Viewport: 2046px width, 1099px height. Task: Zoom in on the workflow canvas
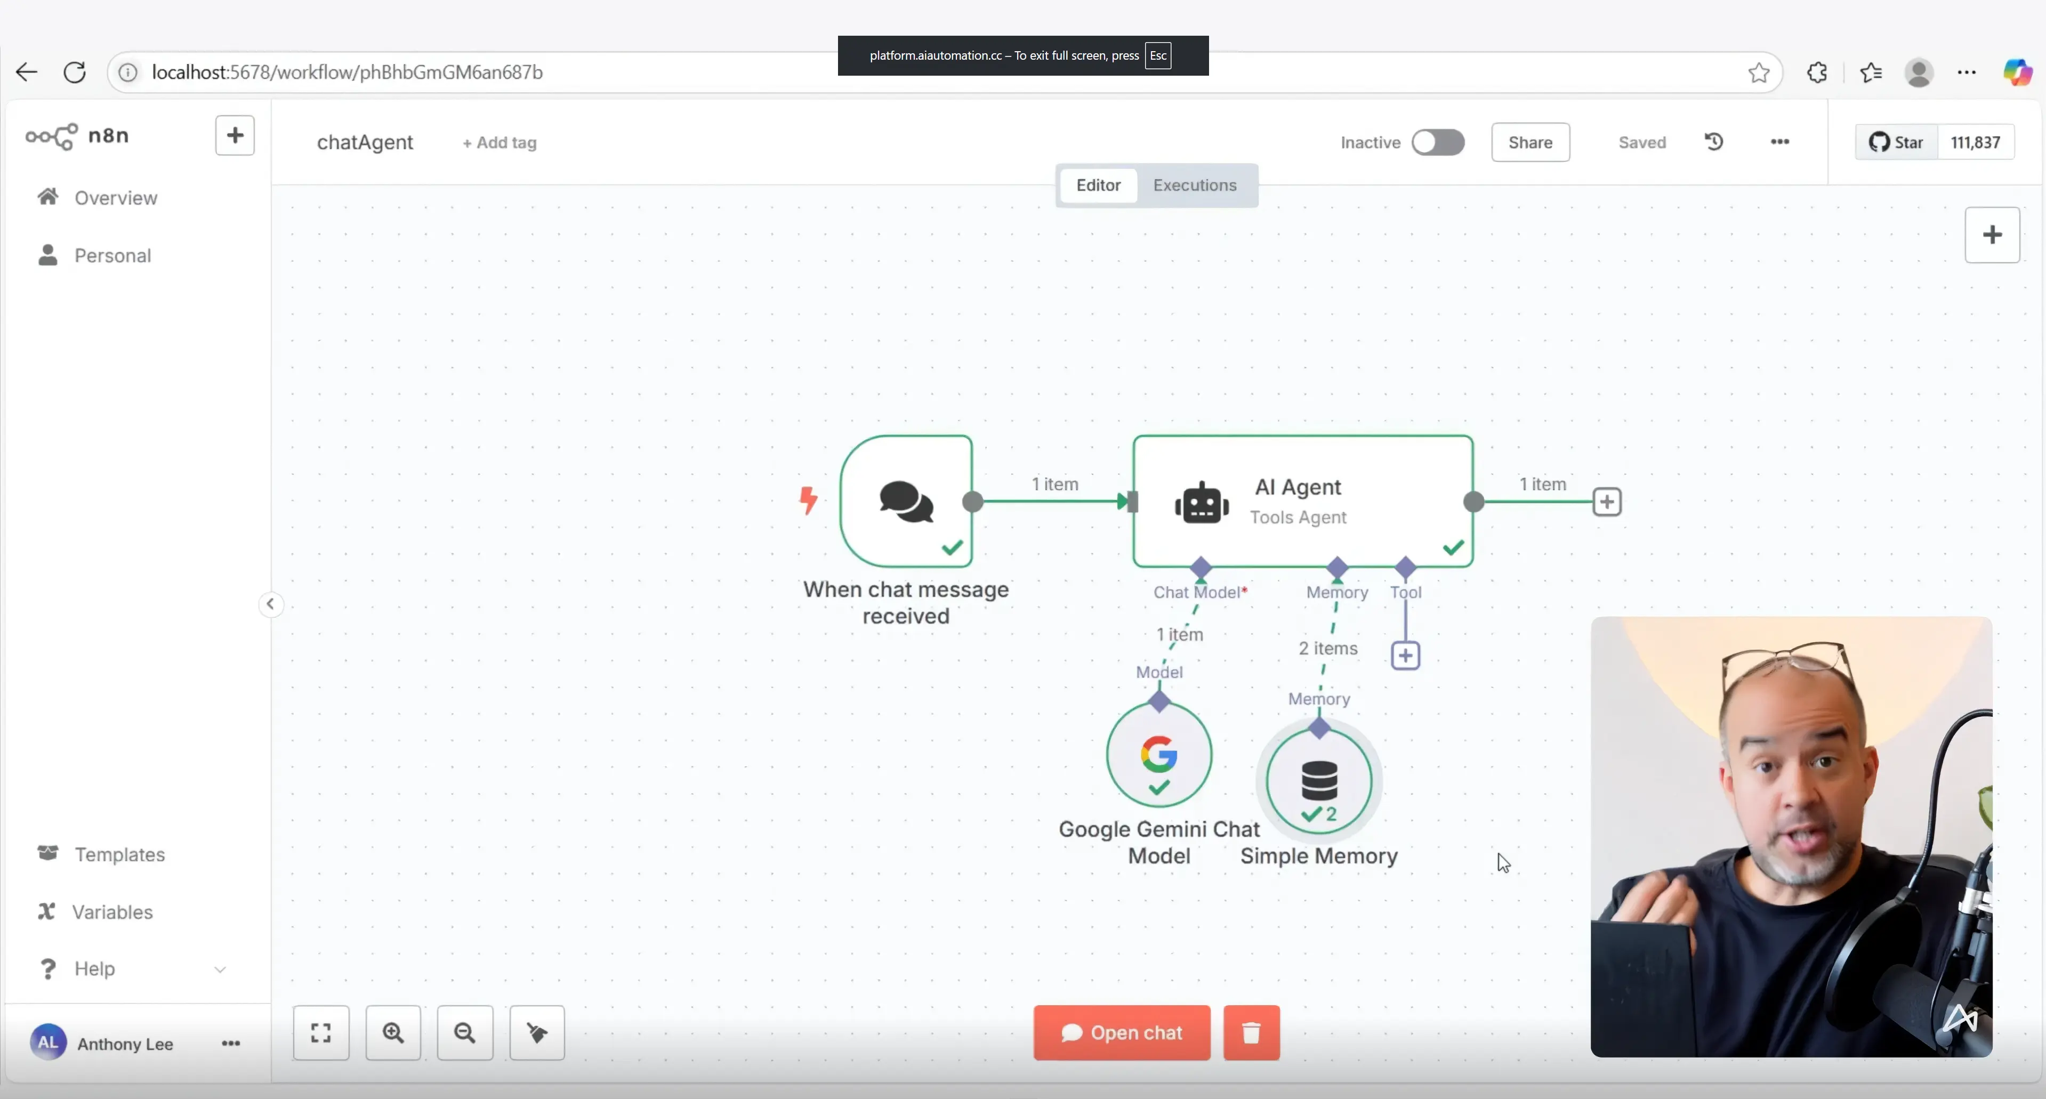click(393, 1032)
